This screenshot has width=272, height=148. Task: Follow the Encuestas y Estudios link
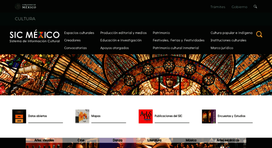pyautogui.click(x=231, y=116)
